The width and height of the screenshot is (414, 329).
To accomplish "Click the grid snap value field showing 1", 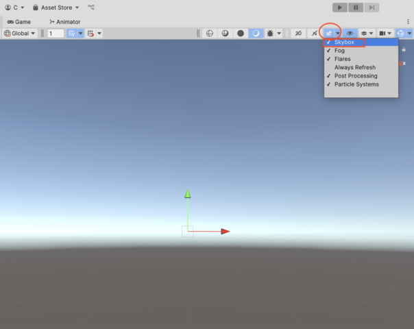I will [56, 34].
